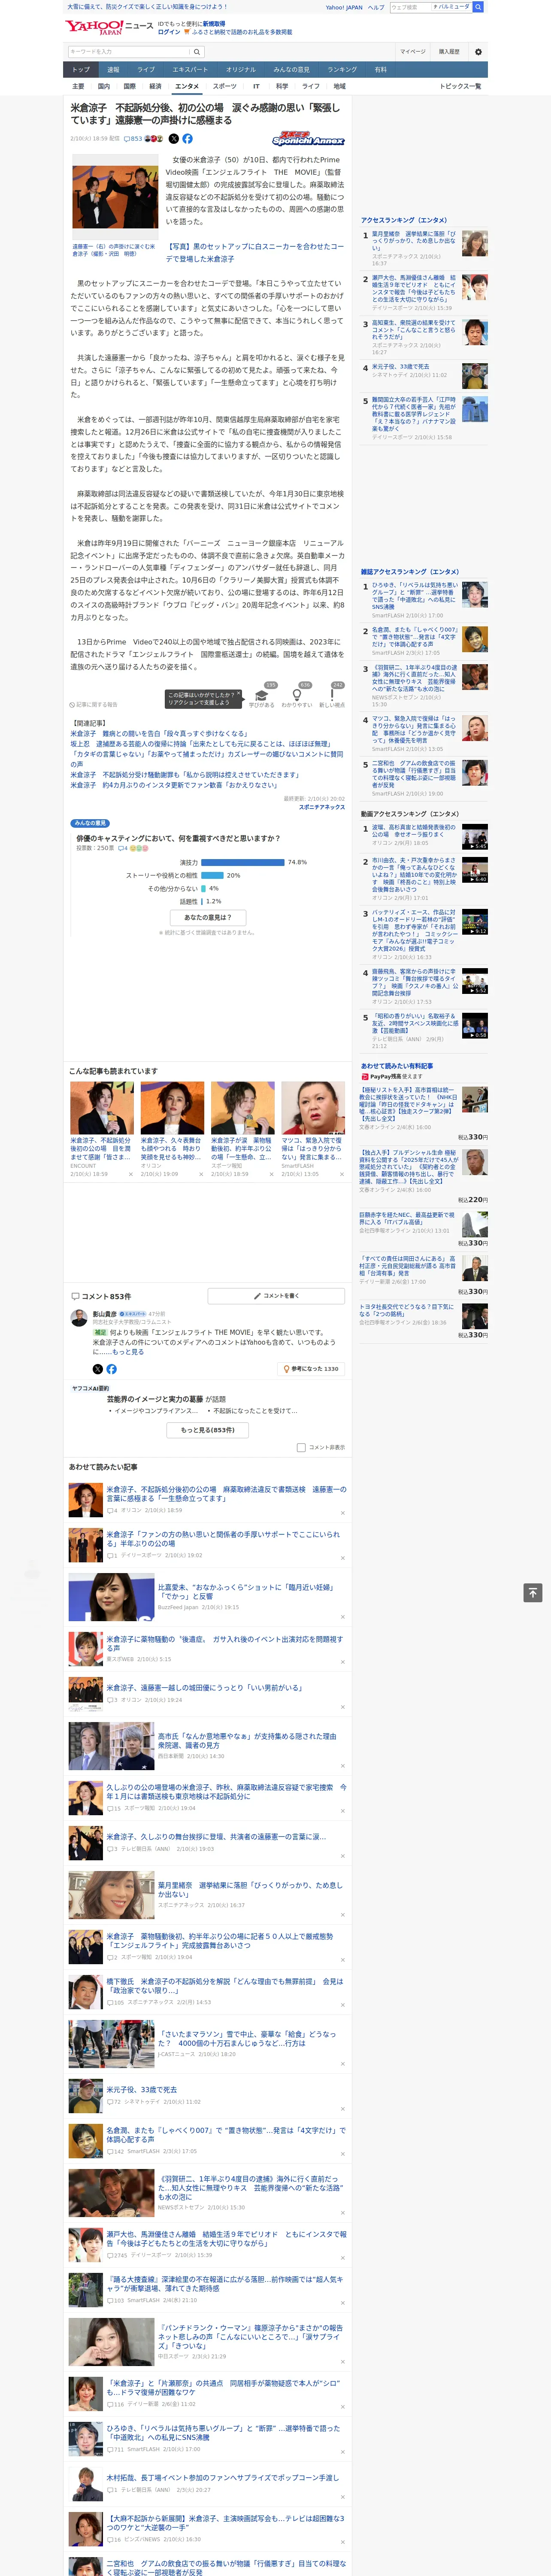
Task: Click the ウェブ検索 input field
Action: coord(411,7)
